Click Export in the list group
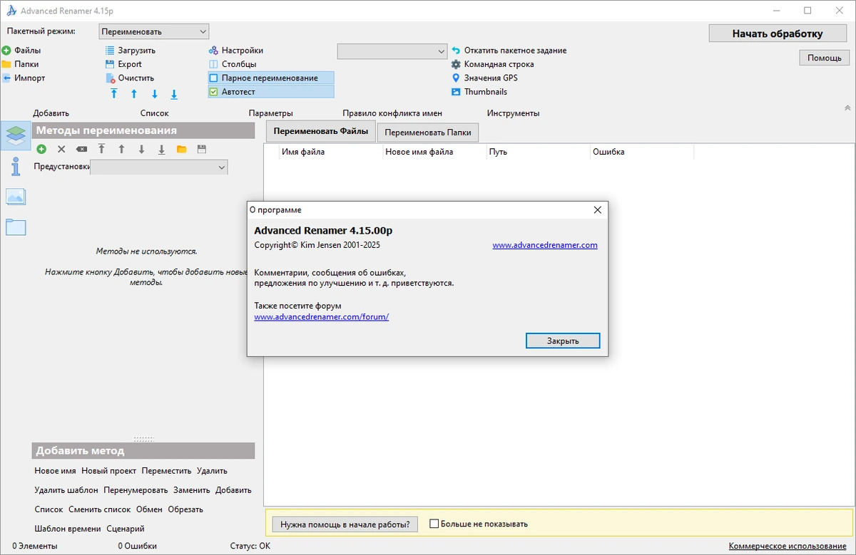 [x=123, y=64]
